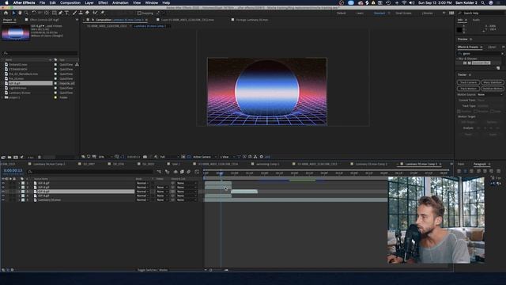Click the black color swatch in Info panel
The height and width of the screenshot is (285, 506).
pos(459,30)
